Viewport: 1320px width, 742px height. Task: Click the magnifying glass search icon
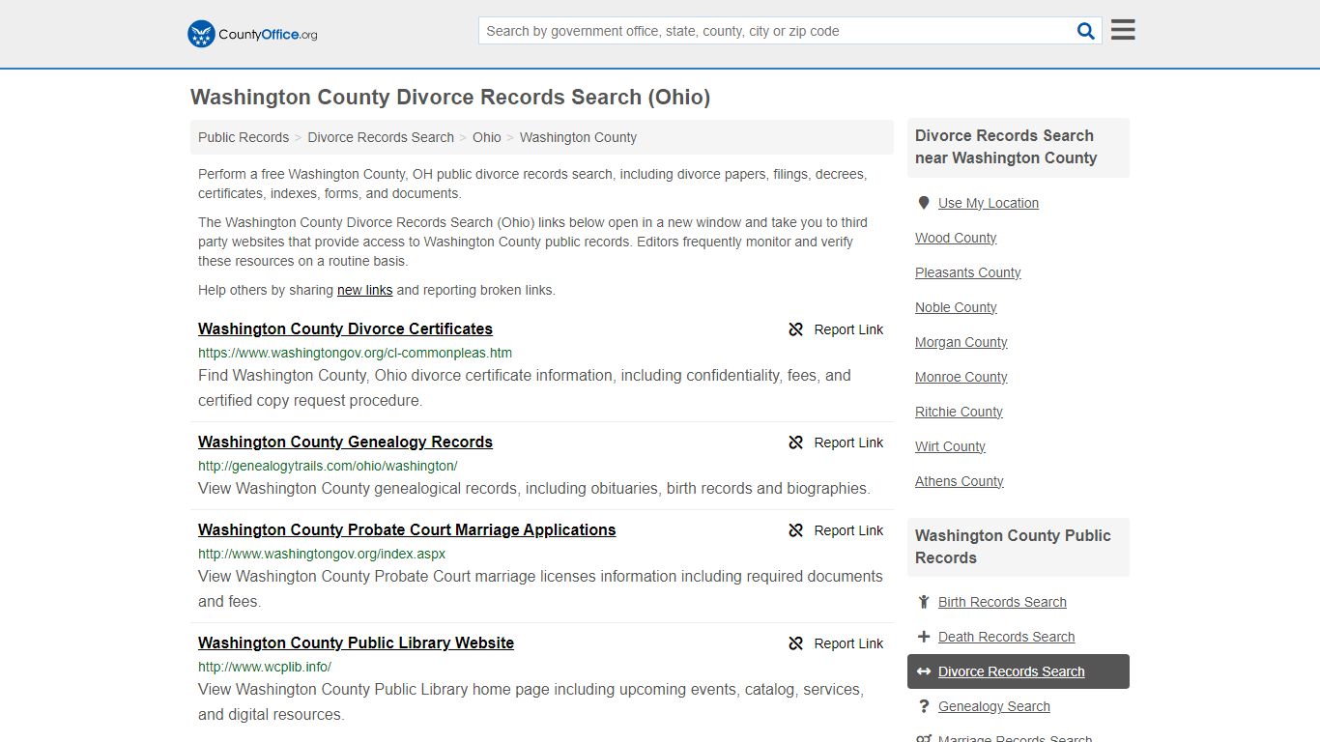tap(1086, 31)
